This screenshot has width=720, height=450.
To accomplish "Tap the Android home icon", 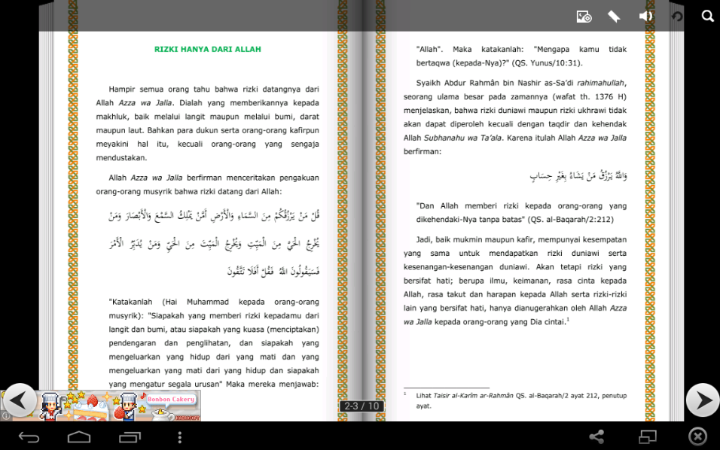I will 79,437.
